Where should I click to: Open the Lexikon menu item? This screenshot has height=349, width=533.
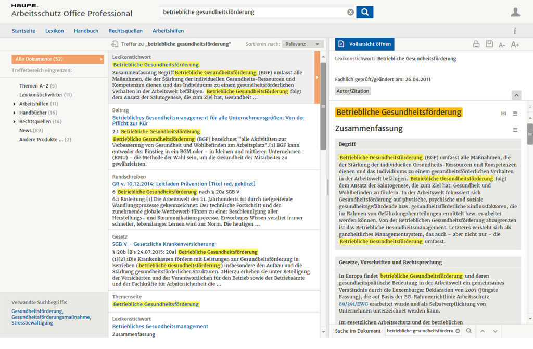coord(54,31)
